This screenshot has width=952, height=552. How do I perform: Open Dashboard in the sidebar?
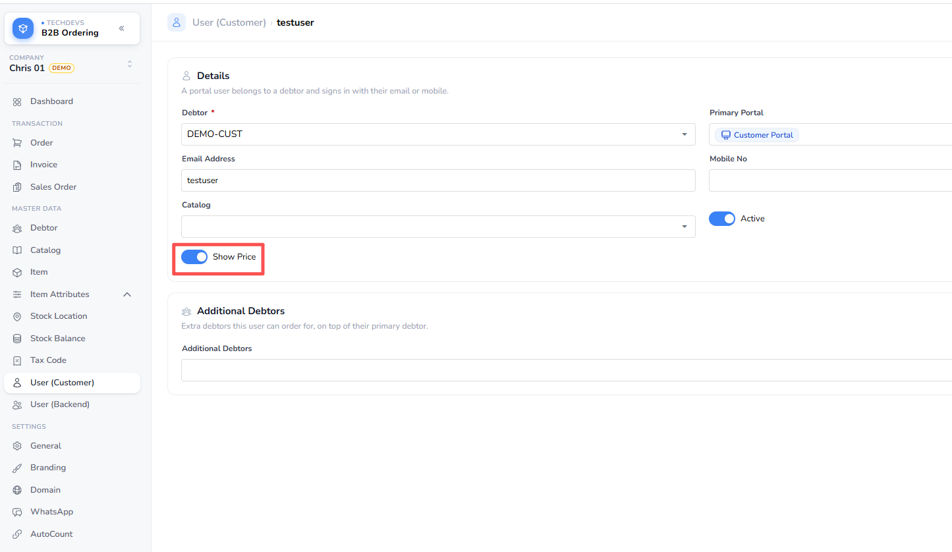click(72, 101)
